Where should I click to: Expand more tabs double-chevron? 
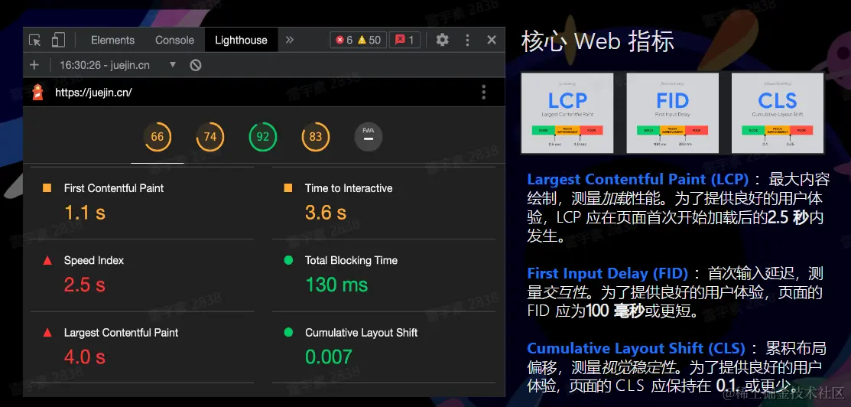[x=289, y=40]
